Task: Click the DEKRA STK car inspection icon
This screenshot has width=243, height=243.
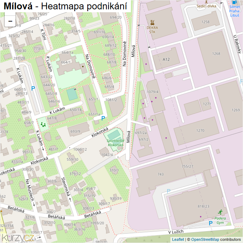Action: tap(152, 23)
